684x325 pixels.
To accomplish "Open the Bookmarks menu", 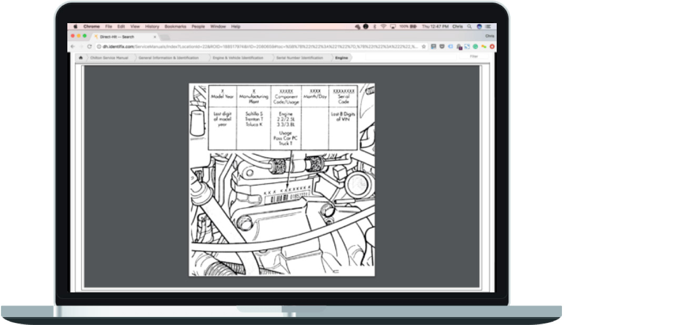I will point(175,26).
